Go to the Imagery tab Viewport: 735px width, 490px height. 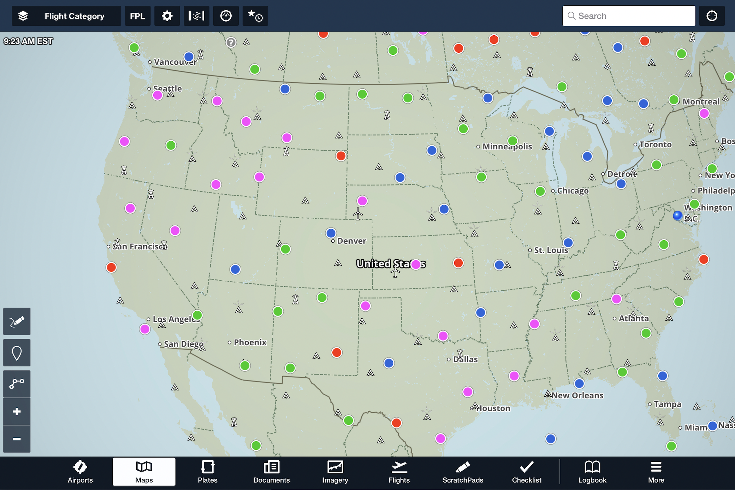[335, 472]
